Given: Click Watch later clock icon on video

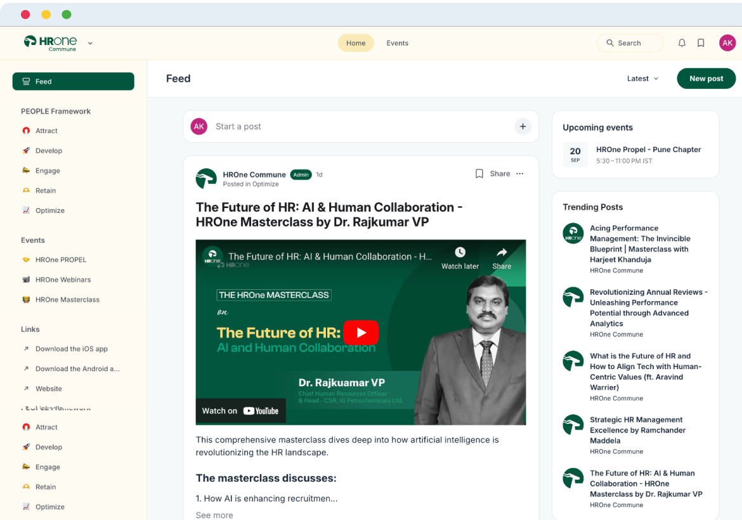Looking at the screenshot, I should (x=460, y=252).
